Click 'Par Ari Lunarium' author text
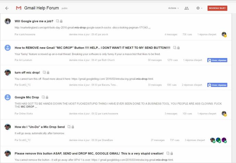Screen dimensions: 236x163 pos(23,60)
